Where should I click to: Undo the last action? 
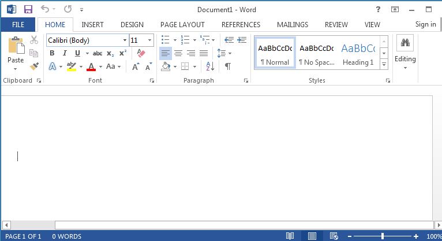tap(45, 9)
